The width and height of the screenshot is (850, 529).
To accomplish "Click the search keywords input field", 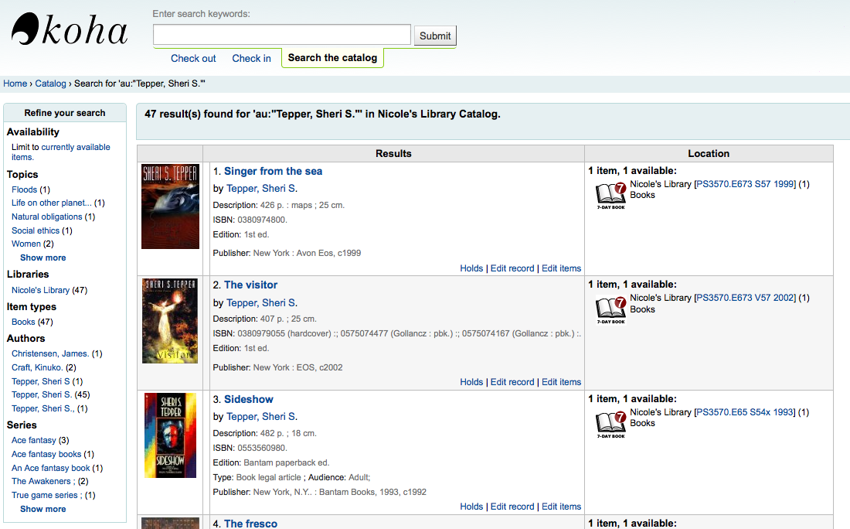I will tap(281, 35).
